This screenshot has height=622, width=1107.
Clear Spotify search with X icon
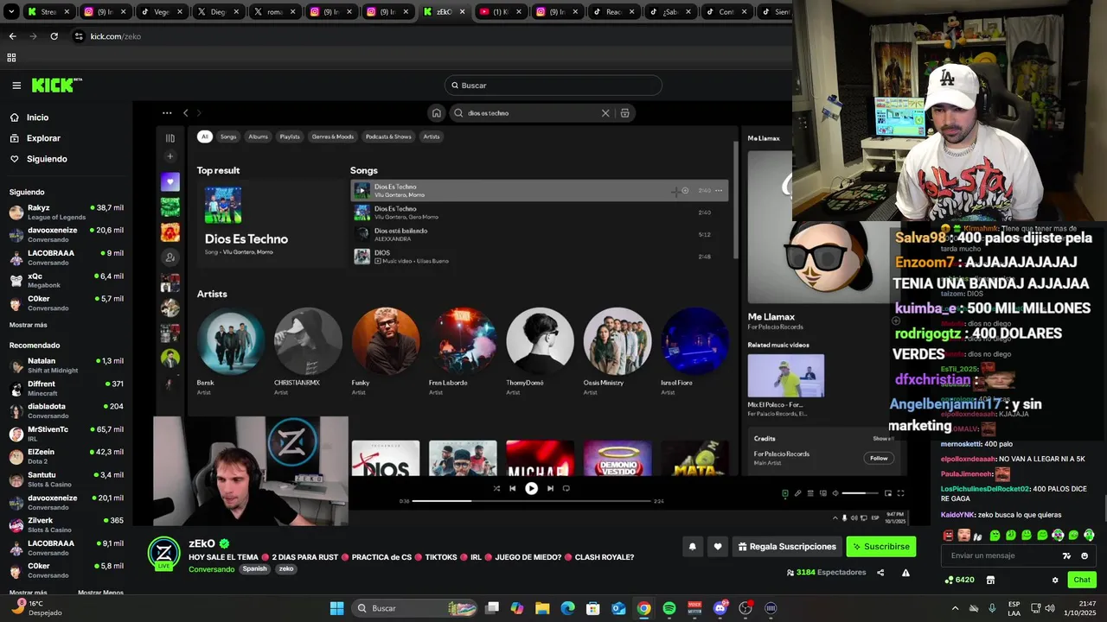coord(605,113)
